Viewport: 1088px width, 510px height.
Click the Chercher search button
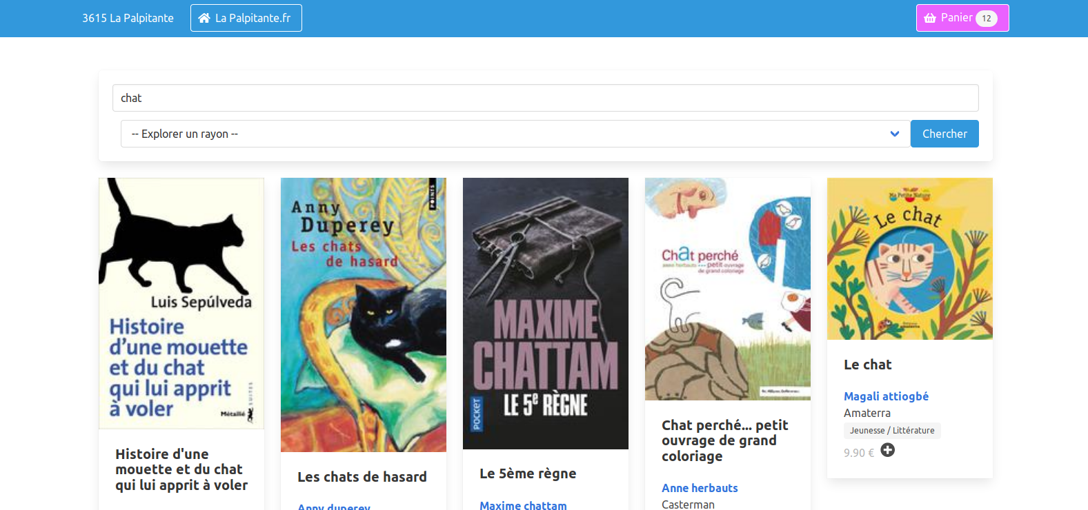[944, 134]
